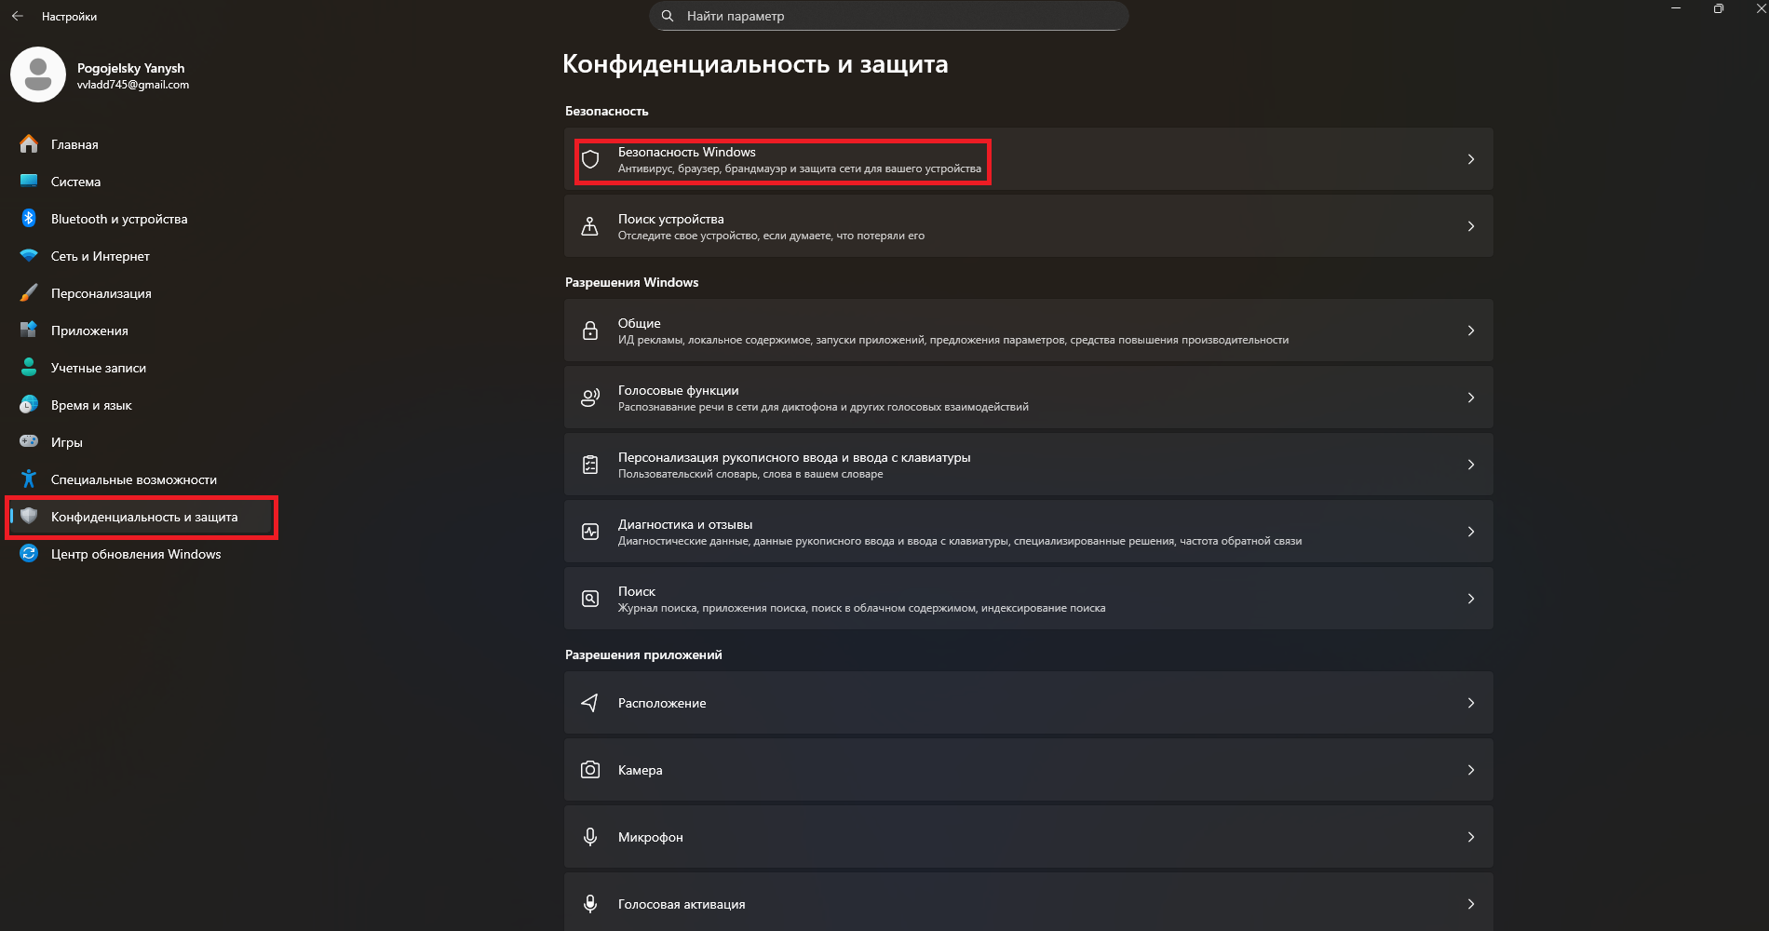Screen dimensions: 1769x931
Task: Click the user profile avatar picture
Action: [x=38, y=74]
